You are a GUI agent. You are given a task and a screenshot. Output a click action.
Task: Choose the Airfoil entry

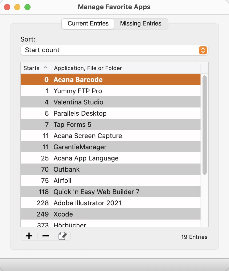[62, 181]
